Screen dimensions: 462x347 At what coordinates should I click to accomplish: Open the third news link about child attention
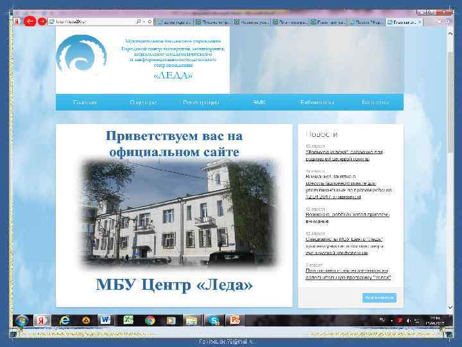coord(347,218)
